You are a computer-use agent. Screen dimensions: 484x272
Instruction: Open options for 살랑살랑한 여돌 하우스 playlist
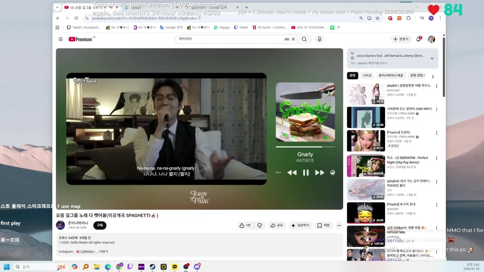[436, 87]
